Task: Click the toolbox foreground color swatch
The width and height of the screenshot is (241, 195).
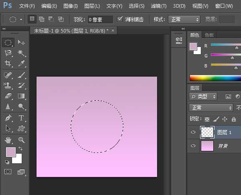Action: click(x=10, y=152)
